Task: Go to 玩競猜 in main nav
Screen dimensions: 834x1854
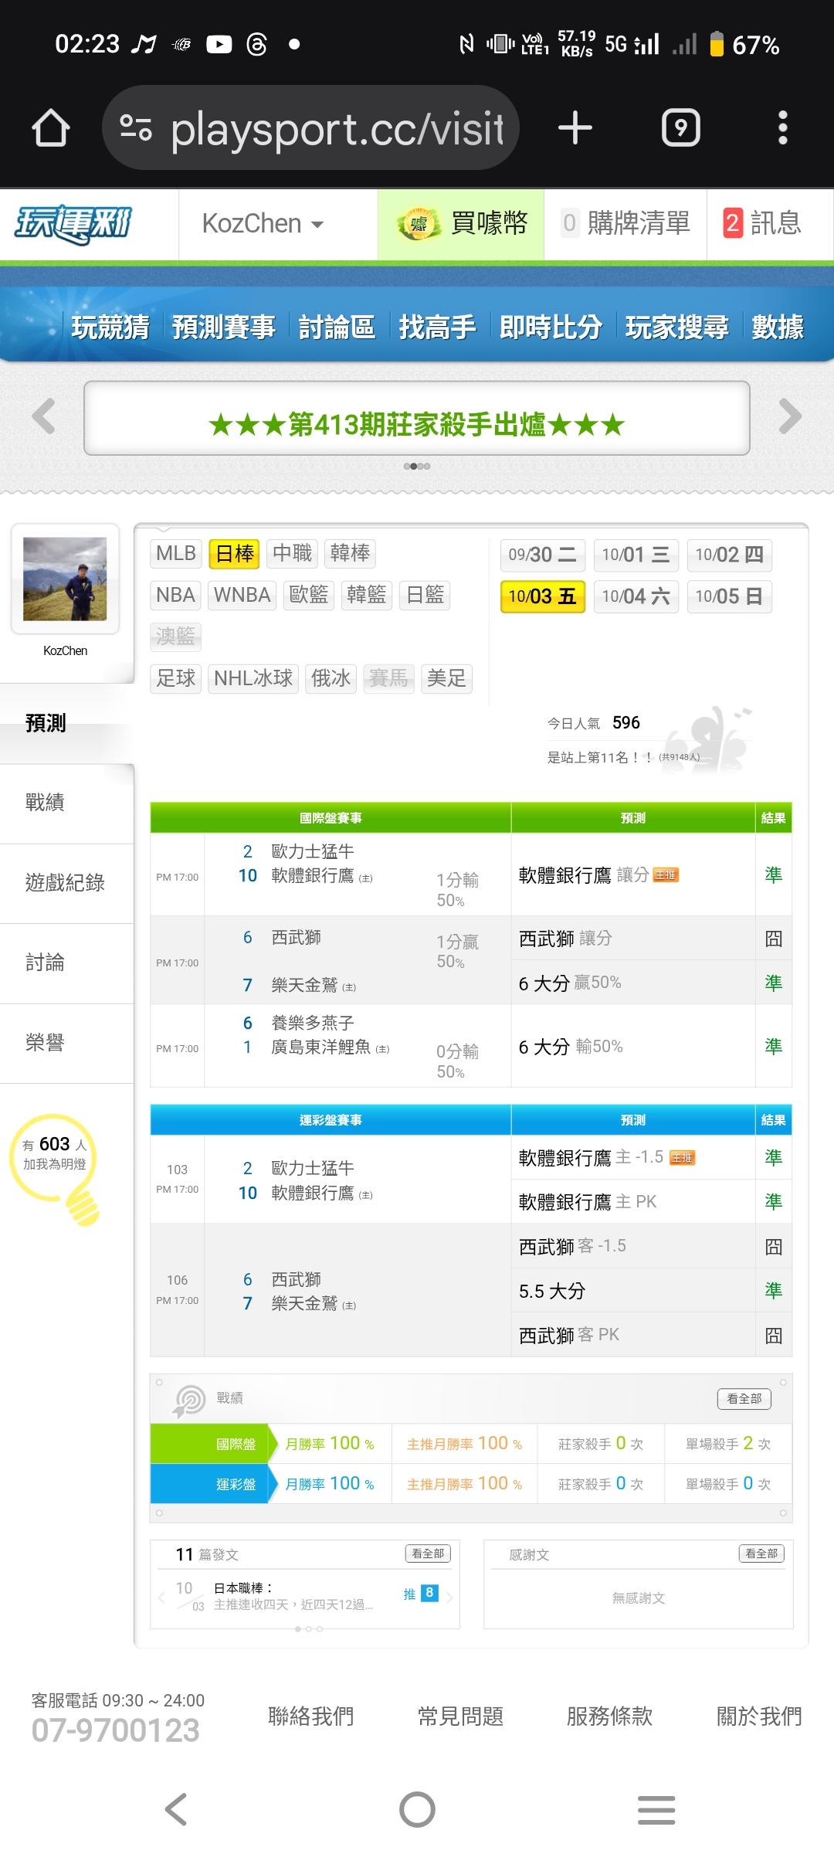Action: (110, 327)
